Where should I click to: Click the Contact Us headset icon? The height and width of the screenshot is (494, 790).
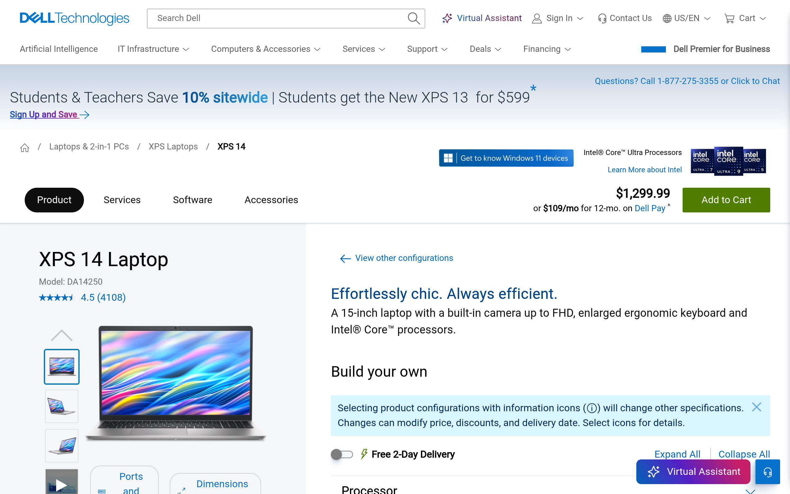[602, 18]
